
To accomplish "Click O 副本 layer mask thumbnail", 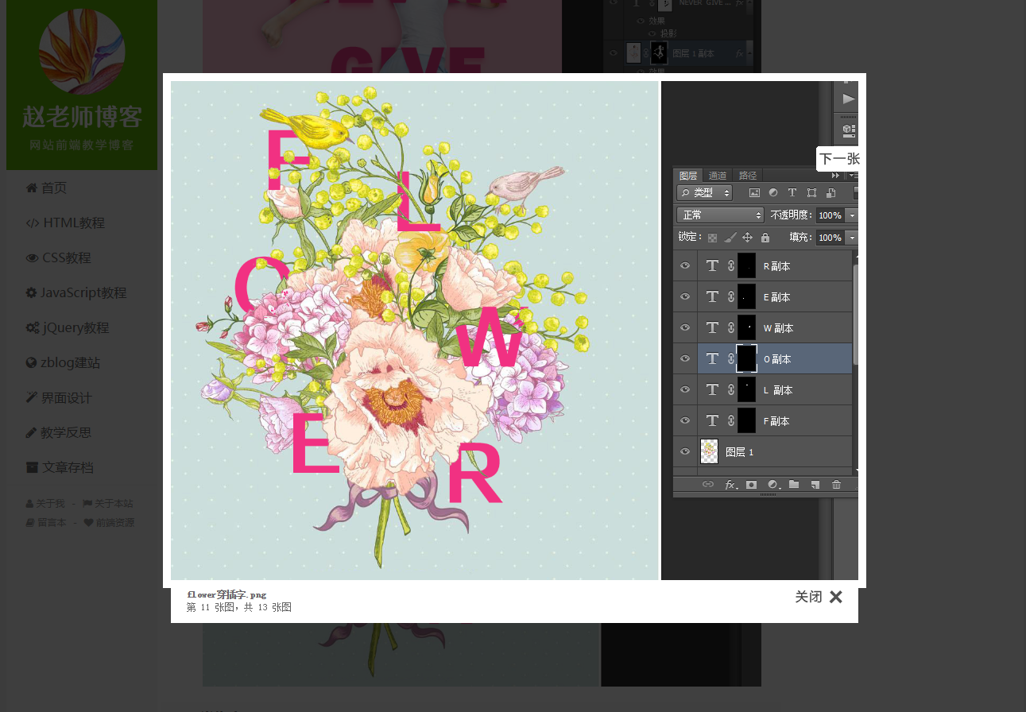I will 746,359.
